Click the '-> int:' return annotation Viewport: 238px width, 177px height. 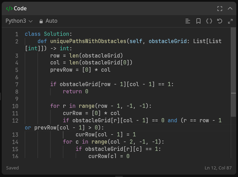pos(61,49)
